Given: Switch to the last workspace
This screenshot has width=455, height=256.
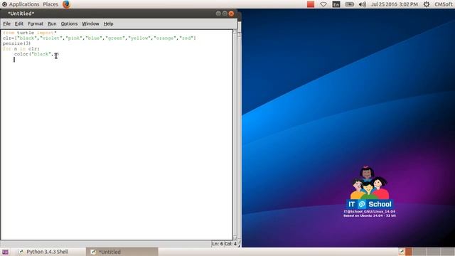Looking at the screenshot, I should tap(447, 252).
